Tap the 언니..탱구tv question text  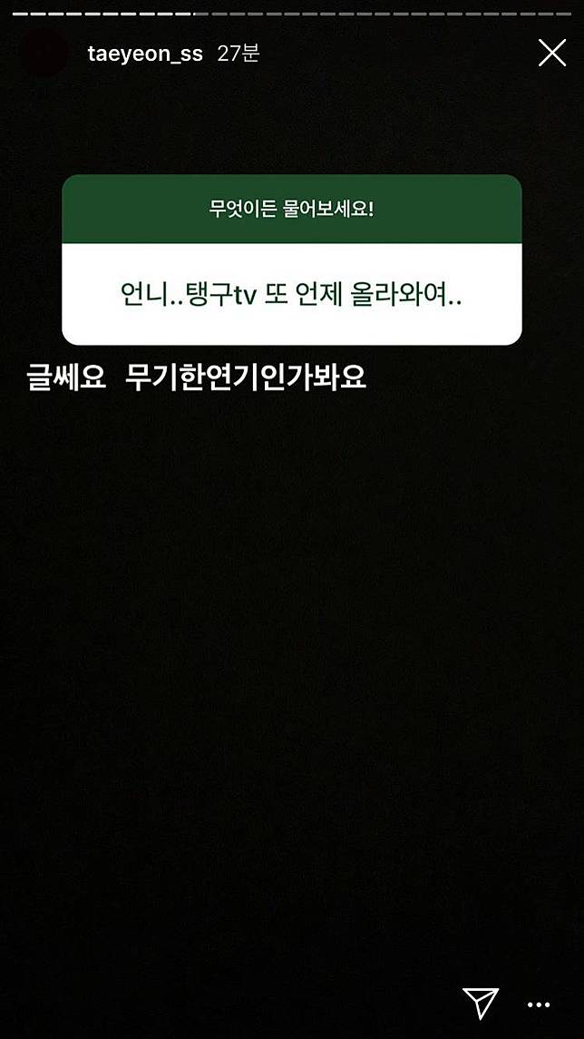coord(291,295)
